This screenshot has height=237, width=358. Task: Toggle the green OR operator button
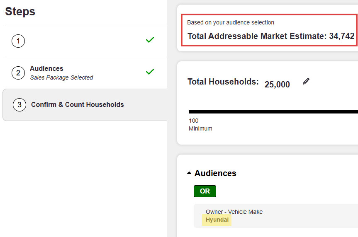(x=205, y=191)
